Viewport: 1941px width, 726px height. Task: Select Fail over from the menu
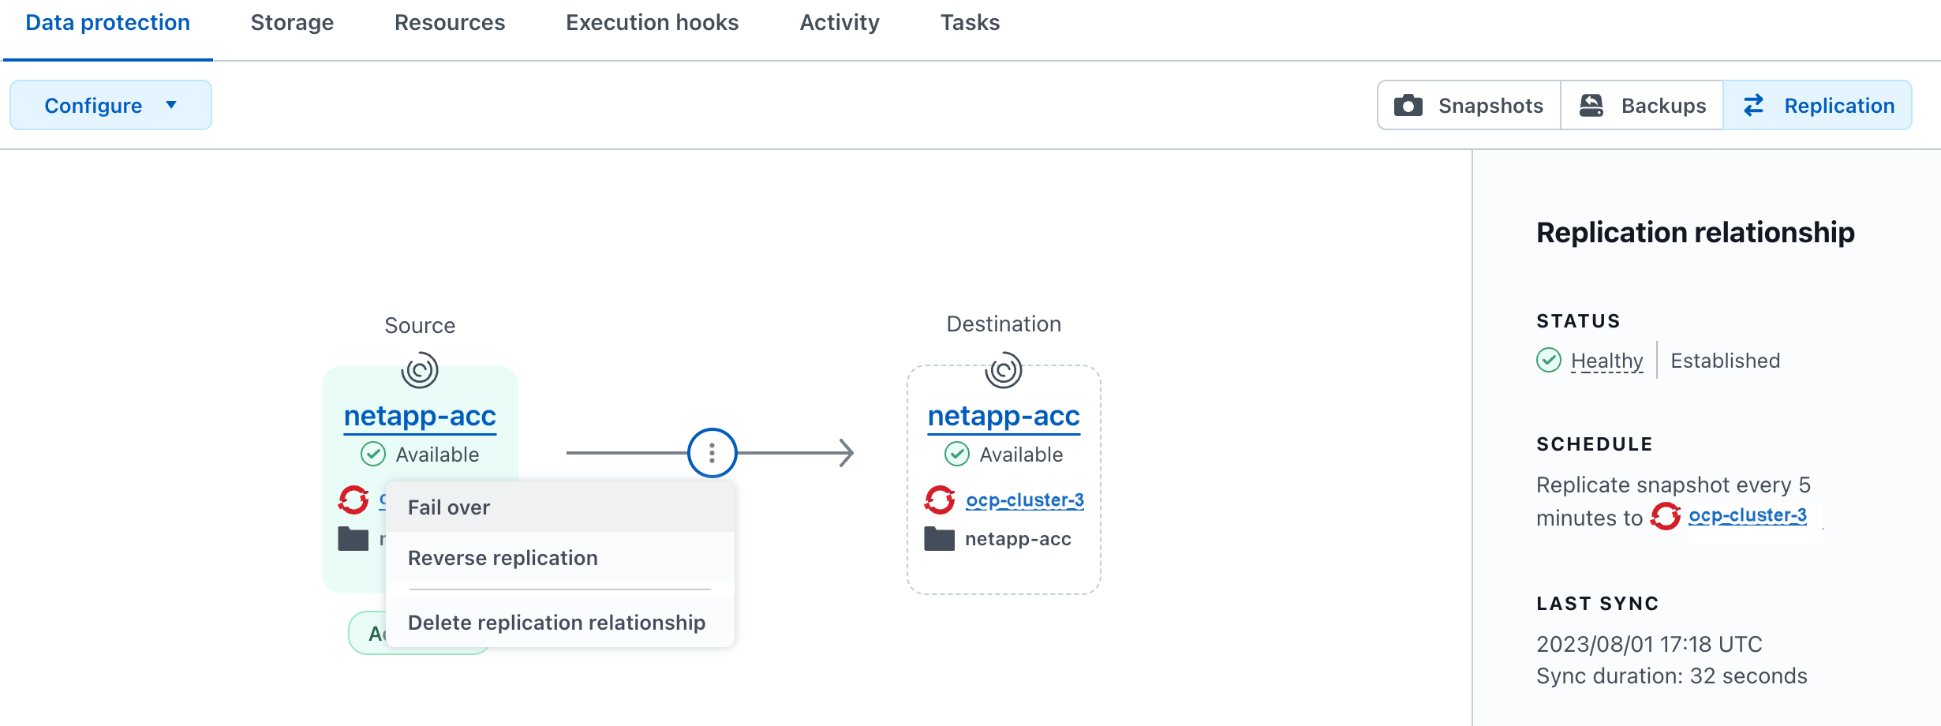tap(449, 507)
